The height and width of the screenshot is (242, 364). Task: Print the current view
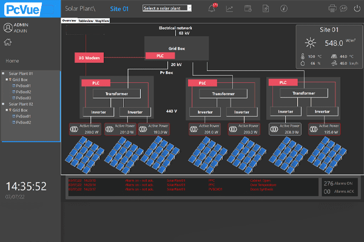332,8
